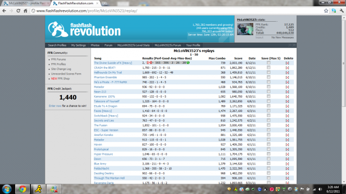Screen dimensions: 346x194
Task: Switch to McLoViN3523's profile browser tab
Action: (26, 3)
